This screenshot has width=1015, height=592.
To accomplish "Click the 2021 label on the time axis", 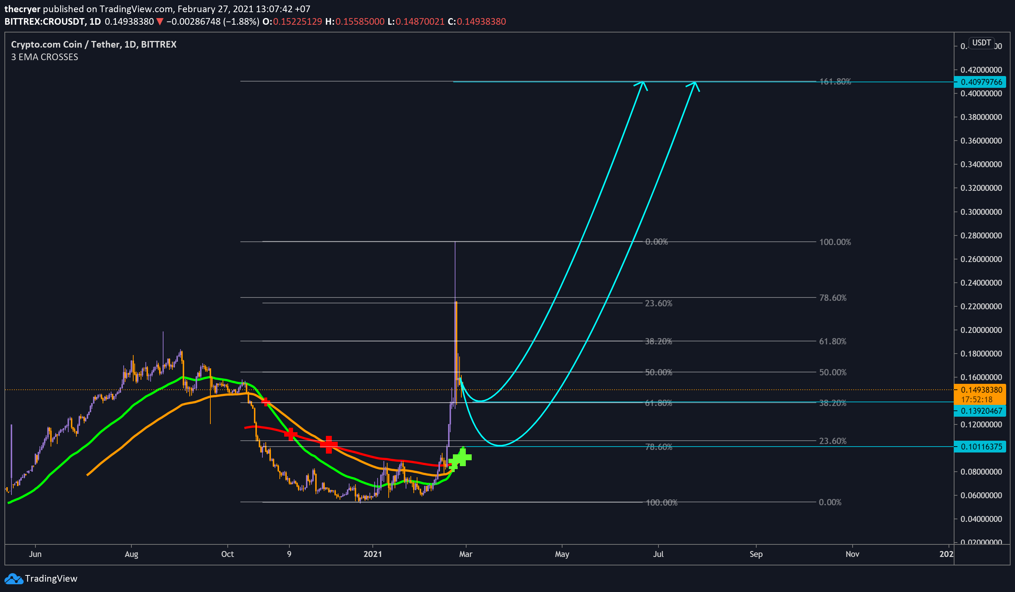I will tap(372, 554).
